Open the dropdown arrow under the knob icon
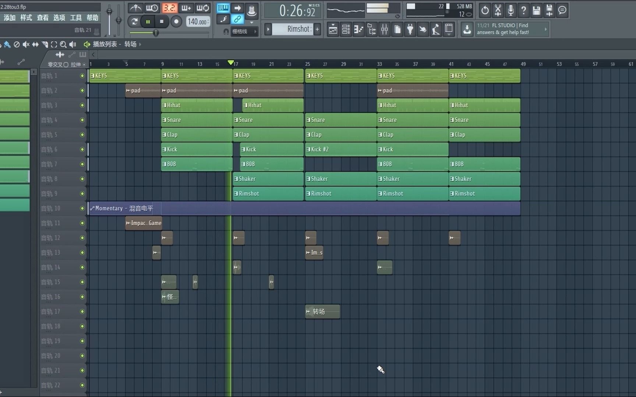The height and width of the screenshot is (397, 636). (252, 22)
